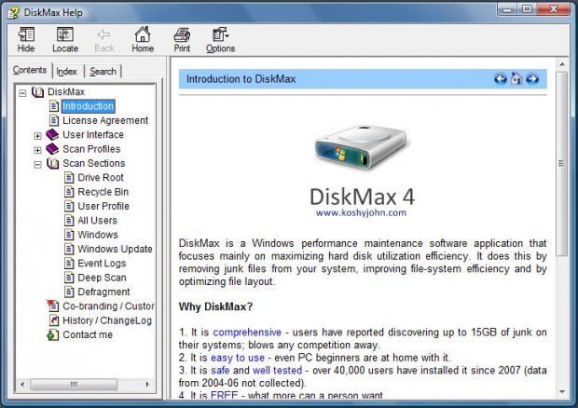The width and height of the screenshot is (578, 408).
Task: Maximize the DiskMax Help window
Action: pyautogui.click(x=527, y=9)
